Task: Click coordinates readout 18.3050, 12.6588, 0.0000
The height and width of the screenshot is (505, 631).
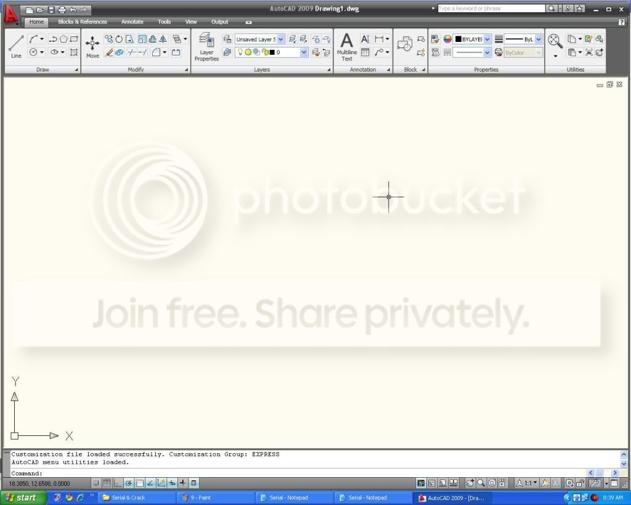Action: point(39,483)
